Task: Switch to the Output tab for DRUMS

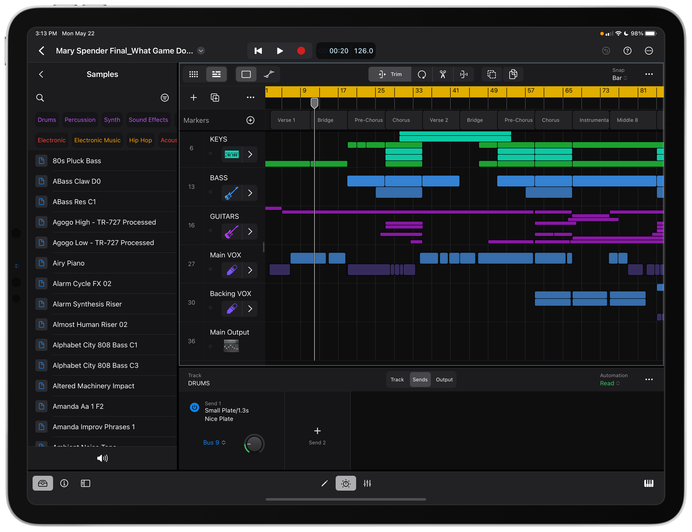Action: coord(444,379)
